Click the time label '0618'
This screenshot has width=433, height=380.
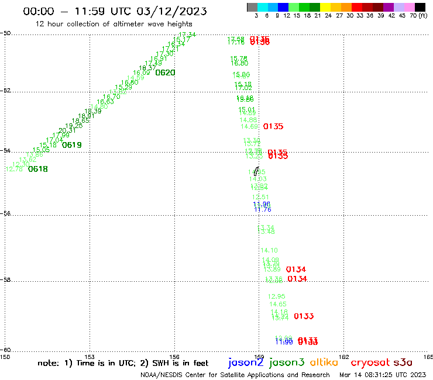(x=38, y=169)
